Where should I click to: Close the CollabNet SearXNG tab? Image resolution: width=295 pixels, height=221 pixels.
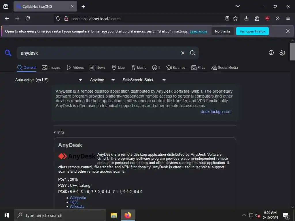point(72,6)
